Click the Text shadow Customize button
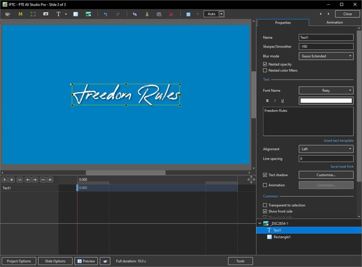Screen dimensions: 362x267 point(326,175)
